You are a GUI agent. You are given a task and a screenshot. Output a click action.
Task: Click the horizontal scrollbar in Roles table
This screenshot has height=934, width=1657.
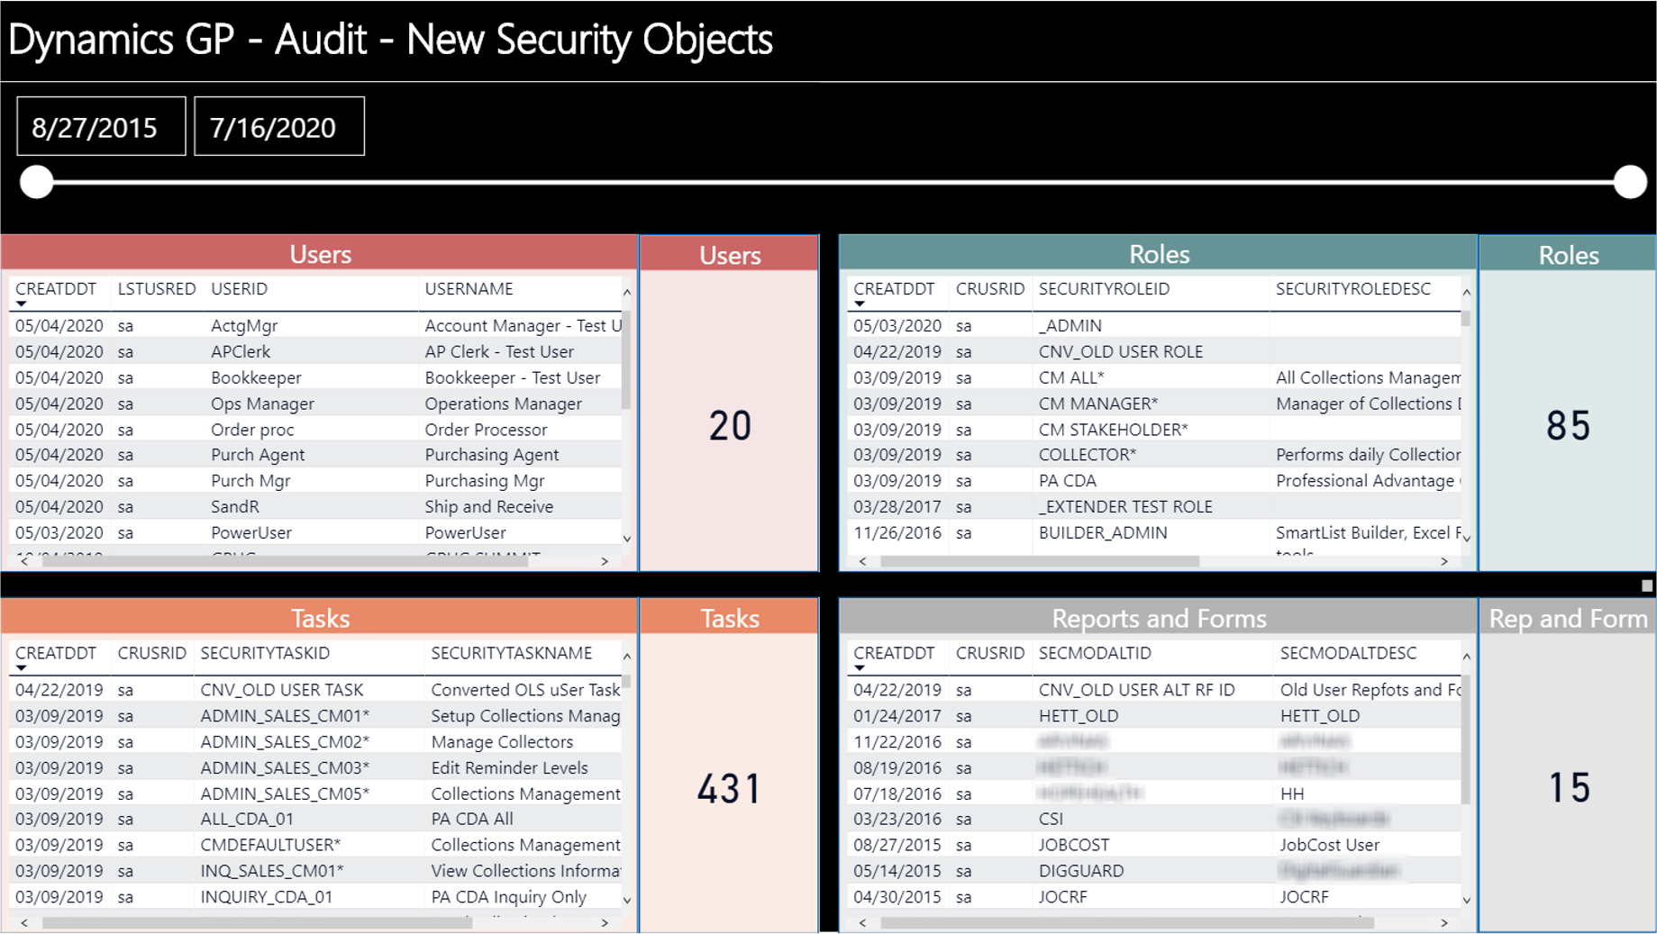point(1039,561)
